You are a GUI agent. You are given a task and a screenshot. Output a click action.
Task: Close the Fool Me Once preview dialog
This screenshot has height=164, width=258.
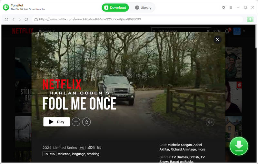(217, 40)
